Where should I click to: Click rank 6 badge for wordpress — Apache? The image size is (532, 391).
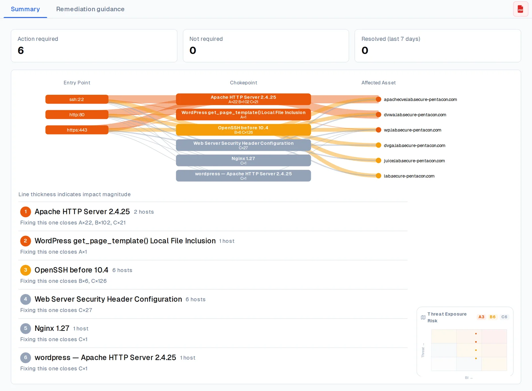coord(26,358)
